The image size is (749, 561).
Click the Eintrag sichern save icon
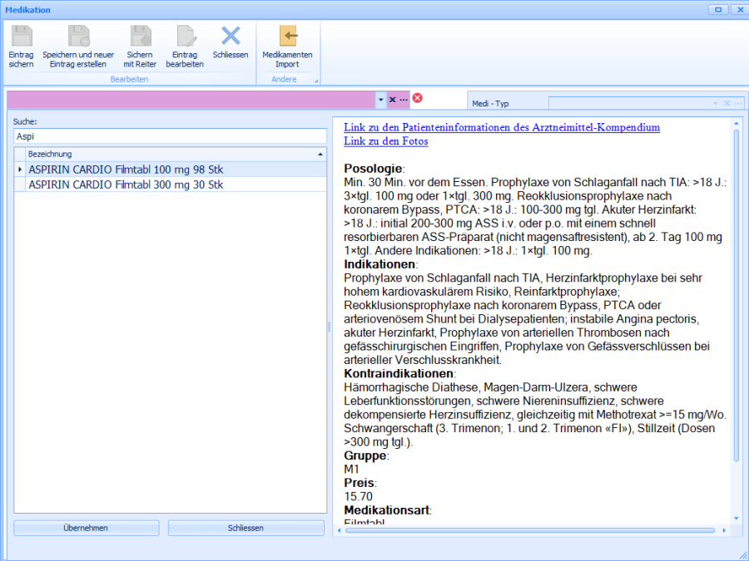[x=22, y=36]
